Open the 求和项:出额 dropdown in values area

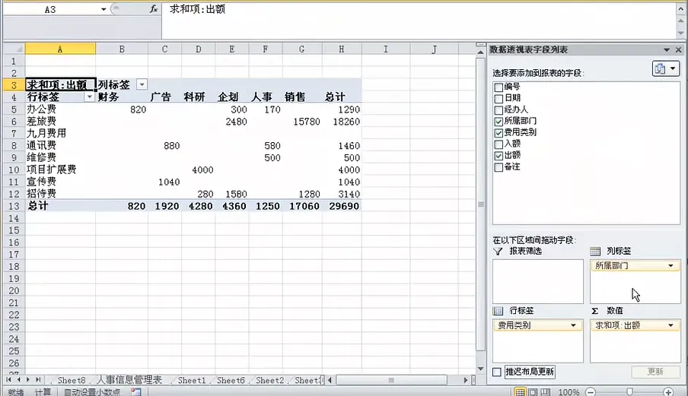coord(670,325)
